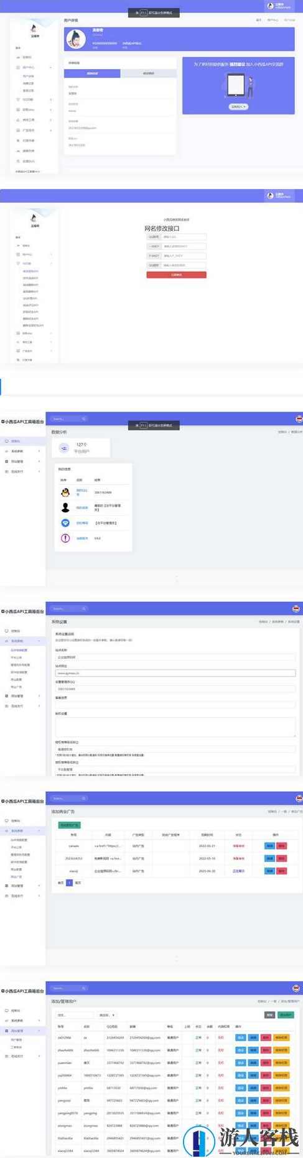303x1158 pixels.
Task: Click the QQ field showing 3061163489 in 系统设置
Action: pos(175,689)
